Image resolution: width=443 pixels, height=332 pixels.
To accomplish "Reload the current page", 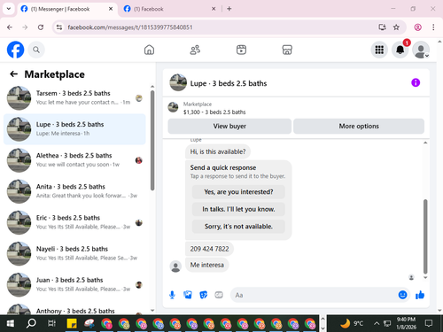I will pos(41,27).
